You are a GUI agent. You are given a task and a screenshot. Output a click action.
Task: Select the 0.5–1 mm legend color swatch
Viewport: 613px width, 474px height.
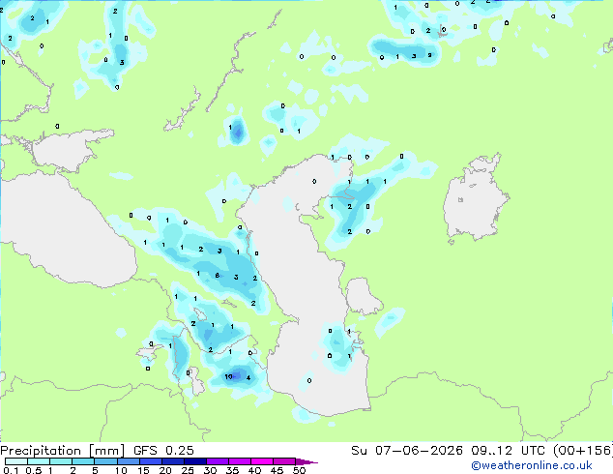click(39, 461)
